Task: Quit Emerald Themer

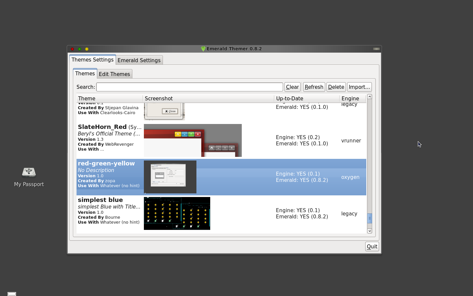Action: pos(372,246)
